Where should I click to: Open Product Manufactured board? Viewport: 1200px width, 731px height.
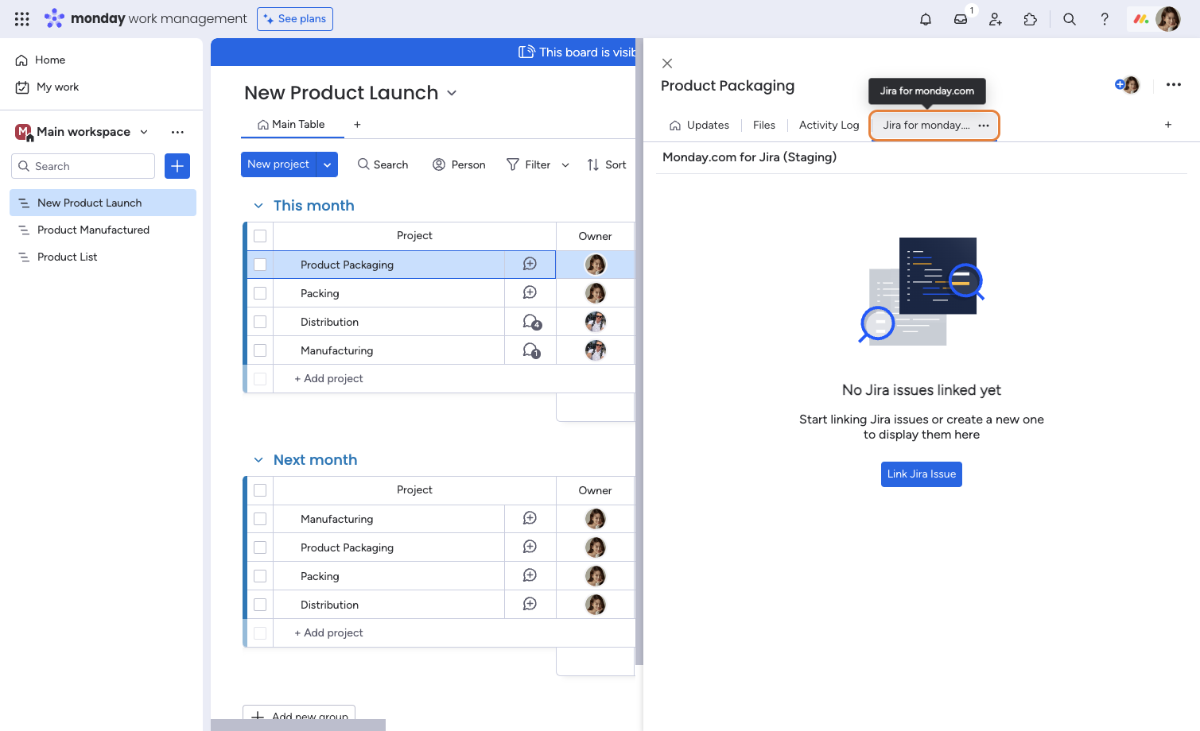(x=103, y=230)
